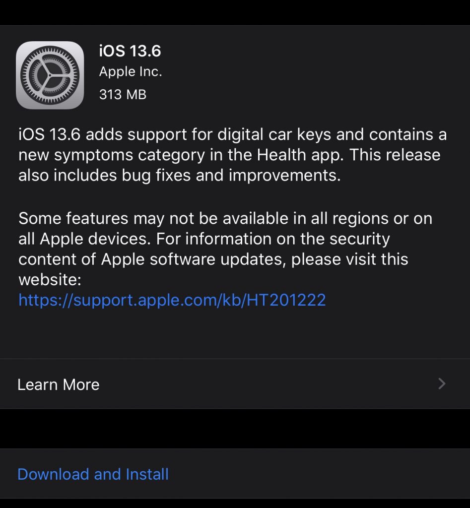Tap the Settings gear icon
The width and height of the screenshot is (470, 508).
point(50,75)
